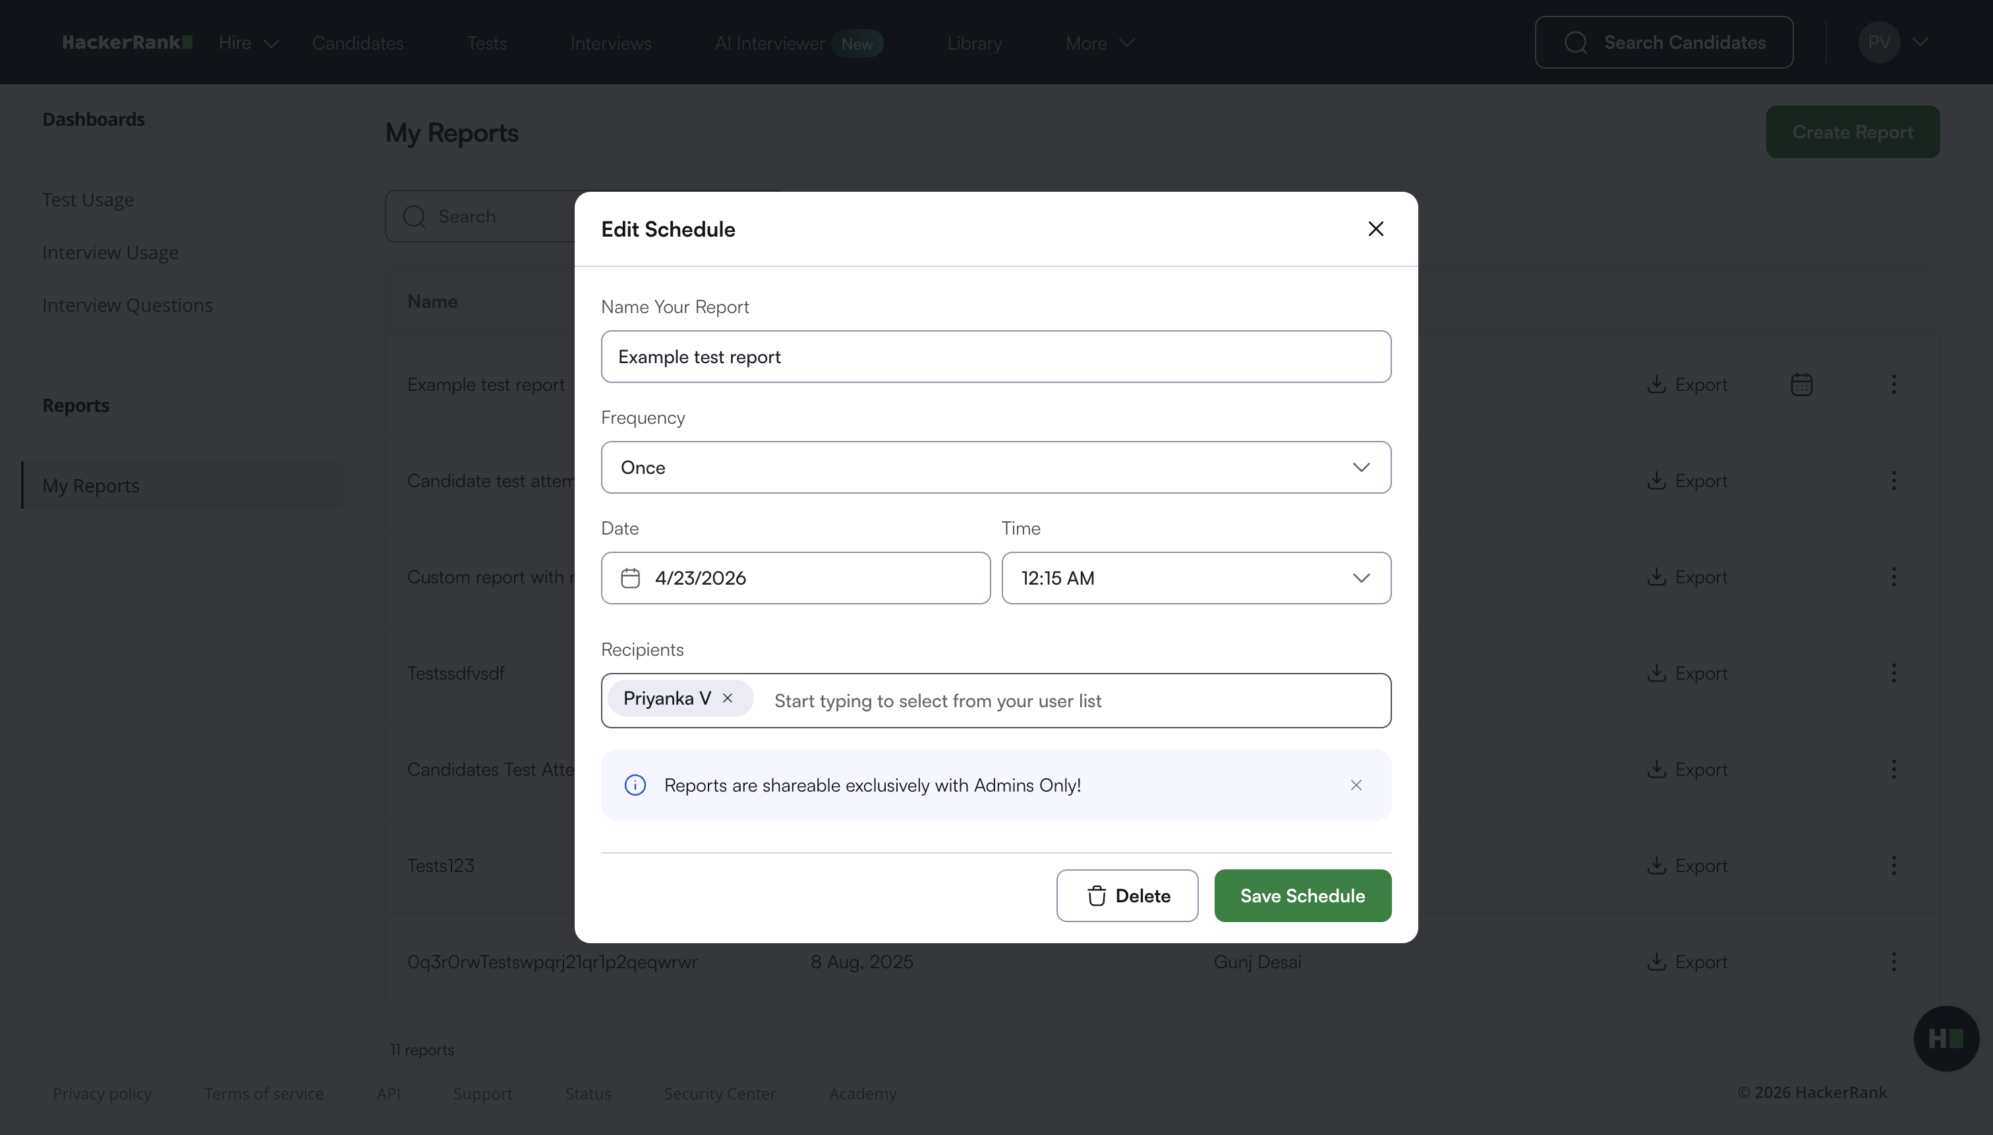Dismiss the Admins Only info banner
Screen dimensions: 1993x1135
tap(1356, 785)
